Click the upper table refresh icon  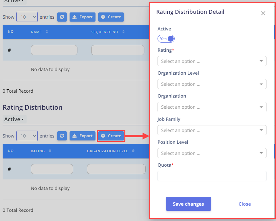tap(62, 17)
